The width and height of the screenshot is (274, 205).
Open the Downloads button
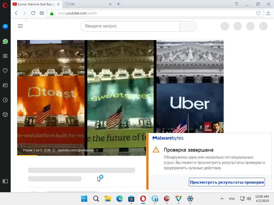(x=268, y=13)
